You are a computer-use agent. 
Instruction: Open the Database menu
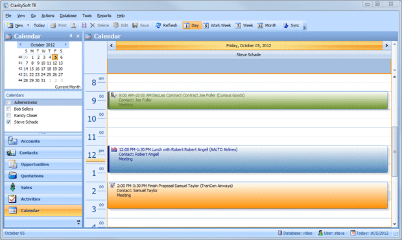tap(68, 16)
